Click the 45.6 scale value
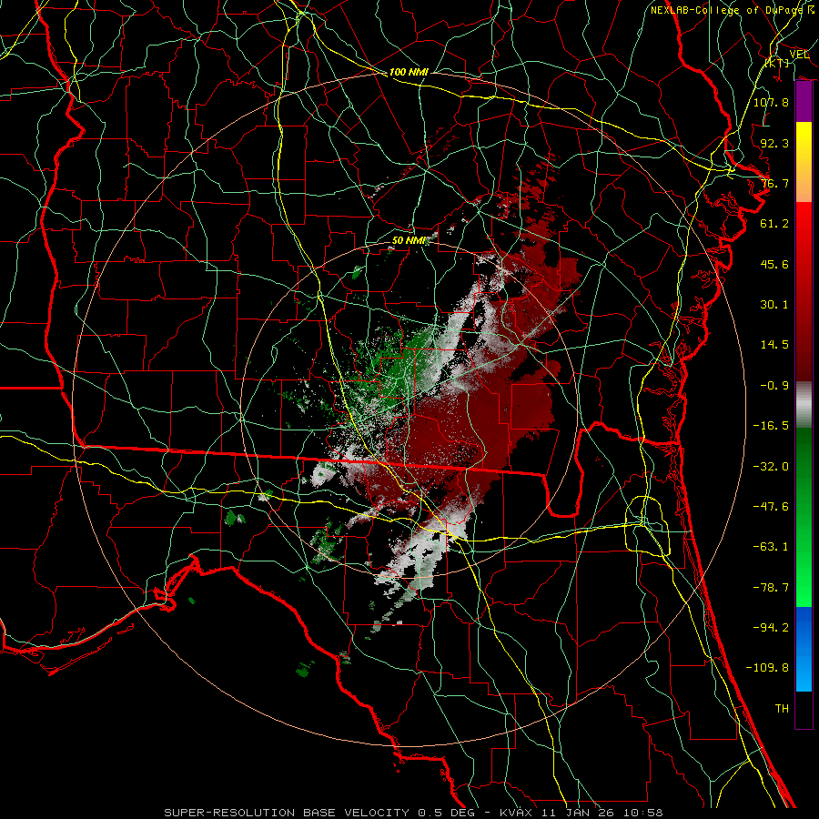Image resolution: width=819 pixels, height=819 pixels. [x=774, y=264]
